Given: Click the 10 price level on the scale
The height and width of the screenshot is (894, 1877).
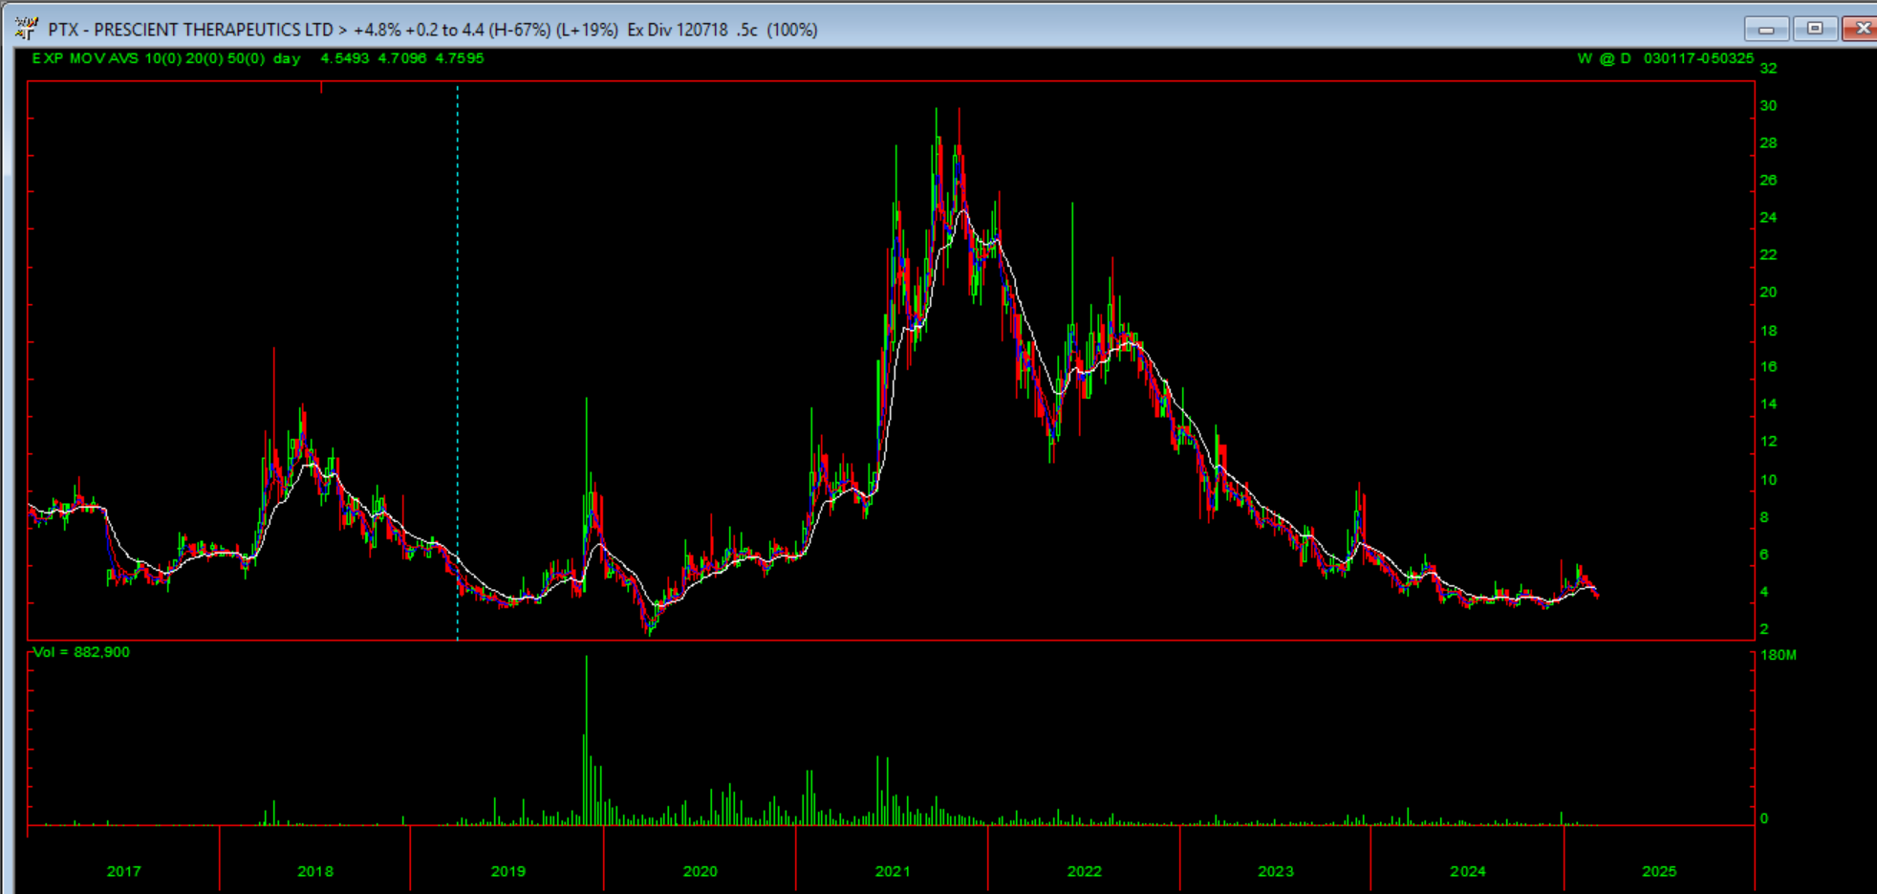Looking at the screenshot, I should click(1768, 480).
